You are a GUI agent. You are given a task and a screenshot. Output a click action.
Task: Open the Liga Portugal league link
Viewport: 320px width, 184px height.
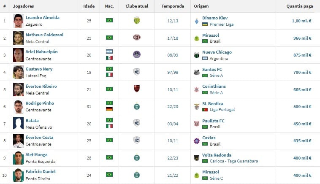pyautogui.click(x=222, y=110)
